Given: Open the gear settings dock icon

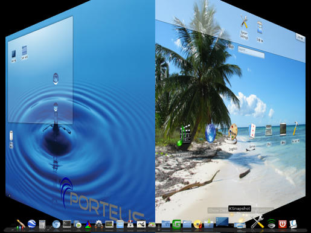Looking at the screenshot, I should point(98,225).
